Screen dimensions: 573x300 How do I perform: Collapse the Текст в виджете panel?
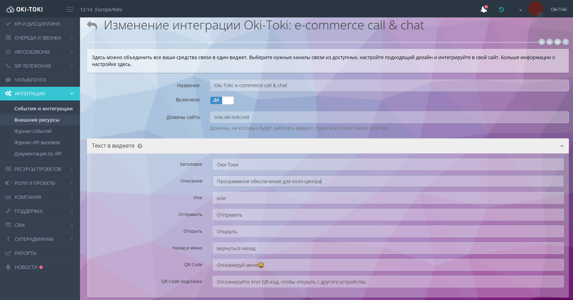(562, 146)
